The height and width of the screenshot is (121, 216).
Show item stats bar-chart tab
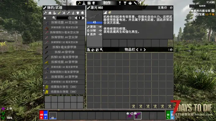[105, 12]
